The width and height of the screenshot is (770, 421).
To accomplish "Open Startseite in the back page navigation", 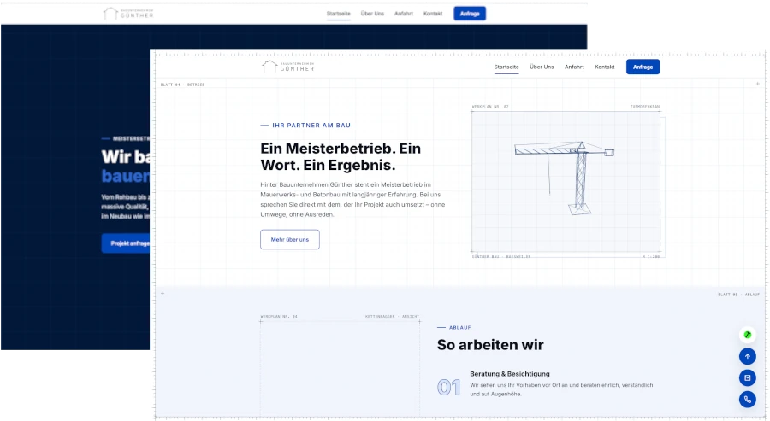I will click(x=338, y=14).
